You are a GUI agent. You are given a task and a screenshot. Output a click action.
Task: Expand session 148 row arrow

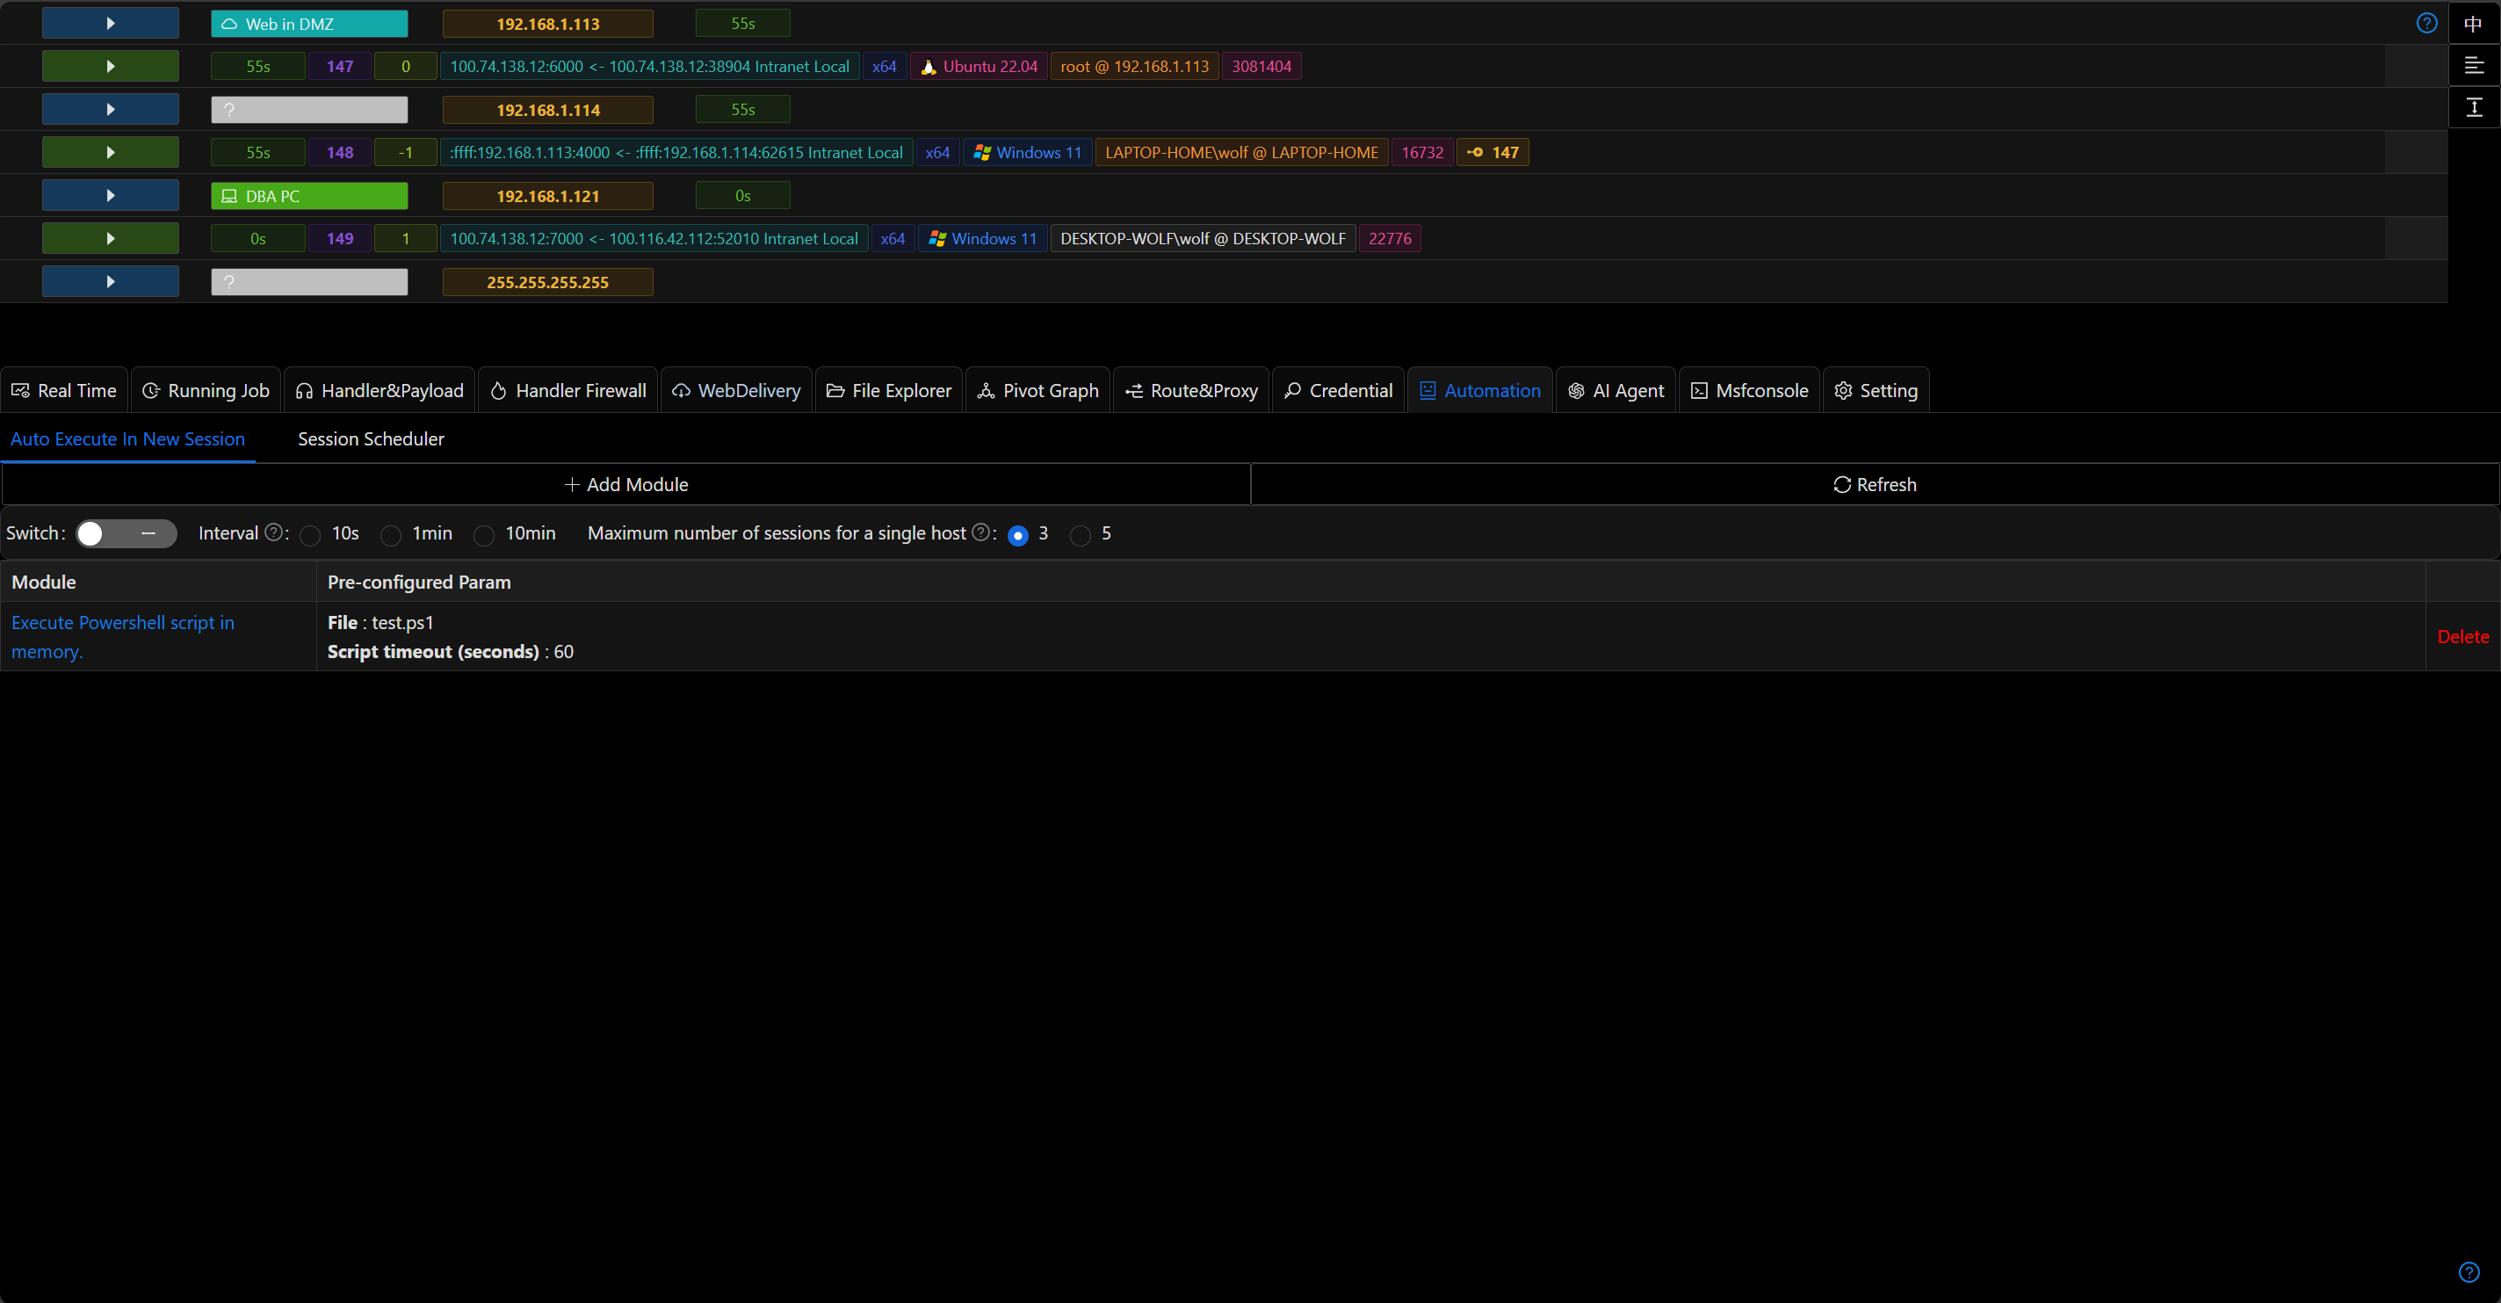(110, 152)
